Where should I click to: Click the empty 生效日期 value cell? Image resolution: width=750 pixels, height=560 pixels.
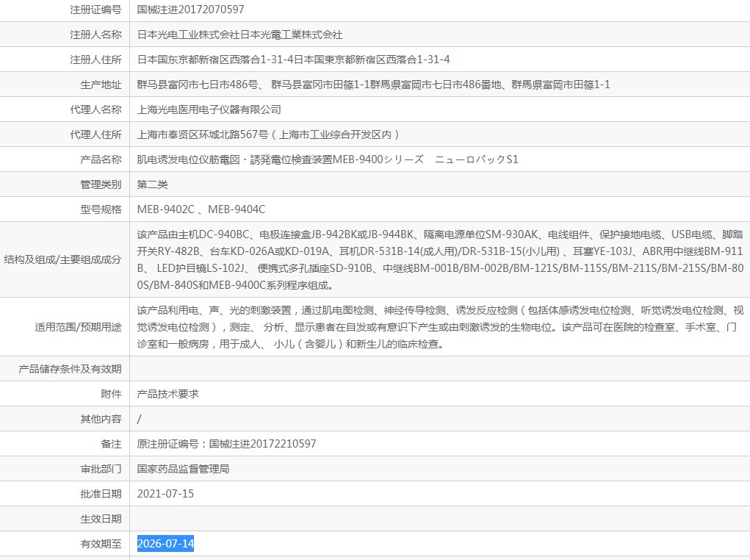tap(439, 519)
